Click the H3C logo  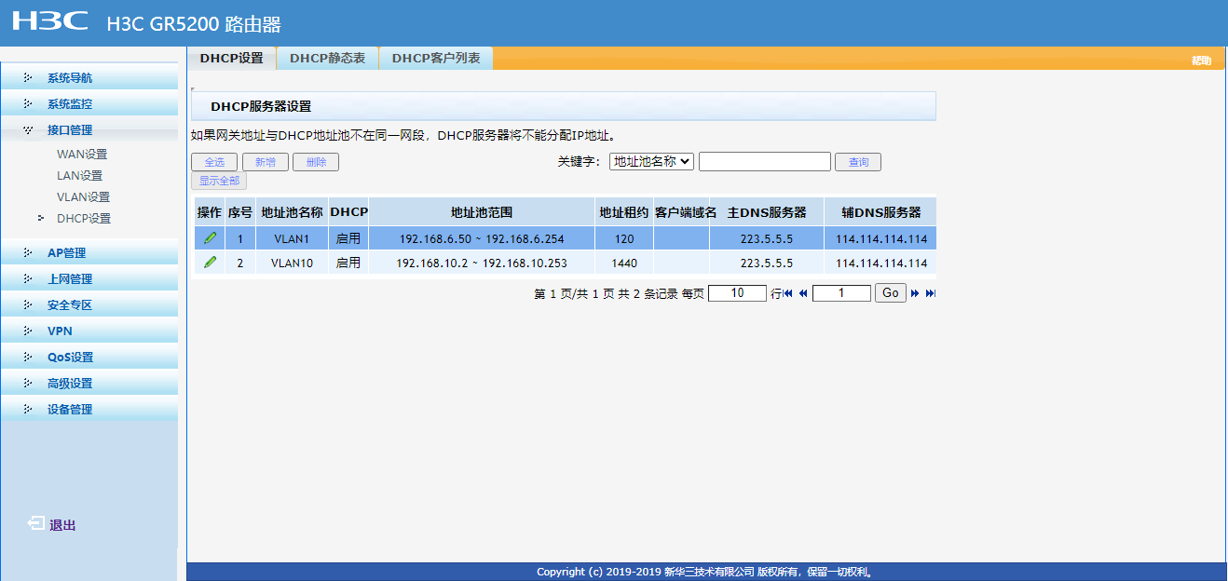point(50,21)
